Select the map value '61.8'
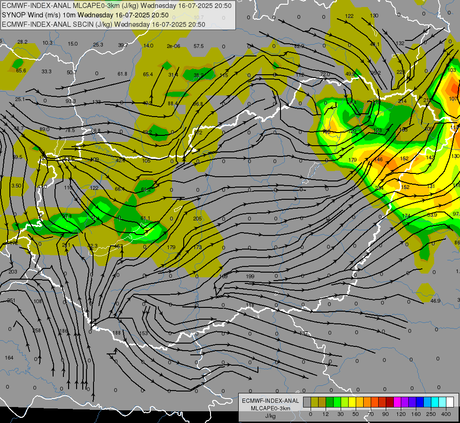This screenshot has width=460, height=423. pos(122,74)
